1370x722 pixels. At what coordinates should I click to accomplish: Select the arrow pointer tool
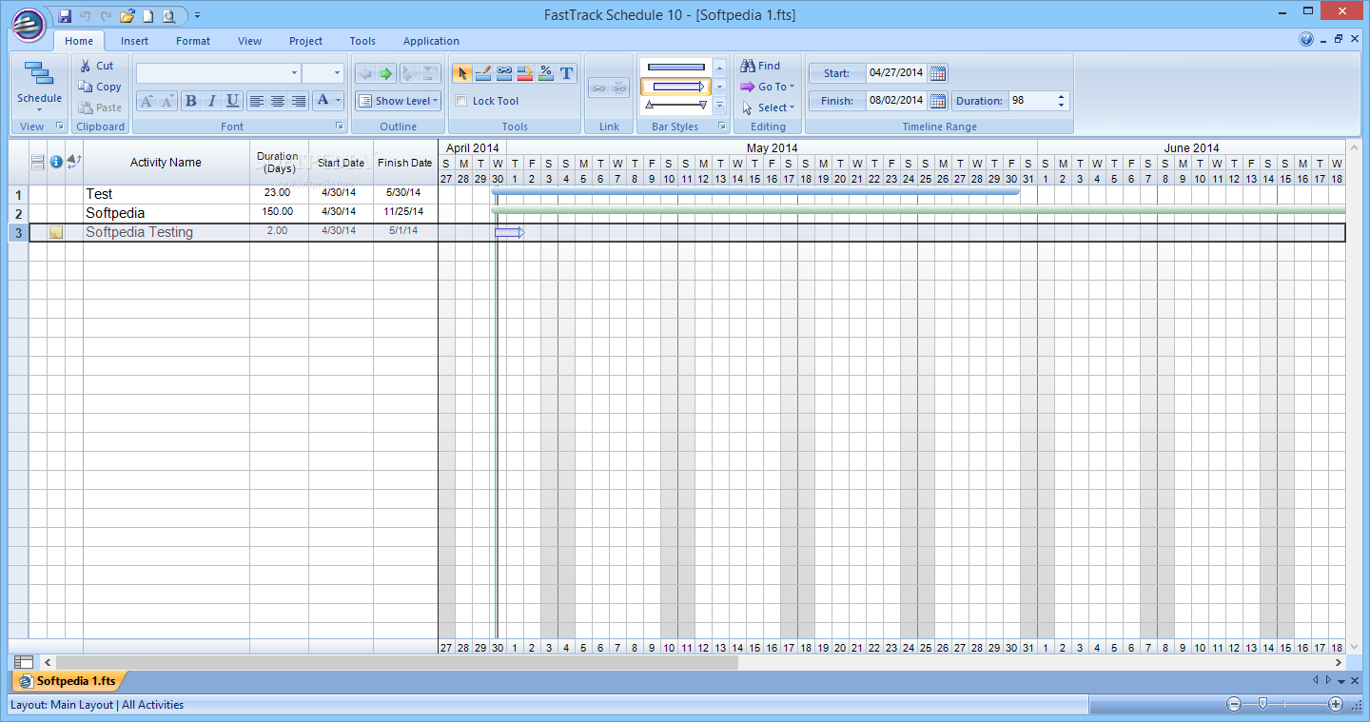pyautogui.click(x=461, y=73)
